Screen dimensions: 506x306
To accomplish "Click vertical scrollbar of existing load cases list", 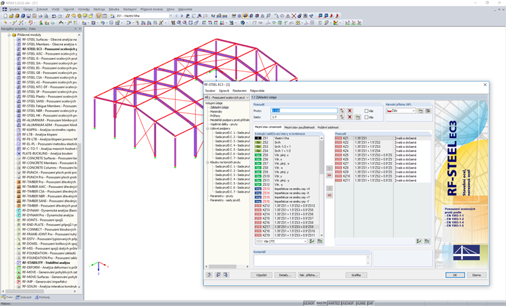I will tap(322, 187).
